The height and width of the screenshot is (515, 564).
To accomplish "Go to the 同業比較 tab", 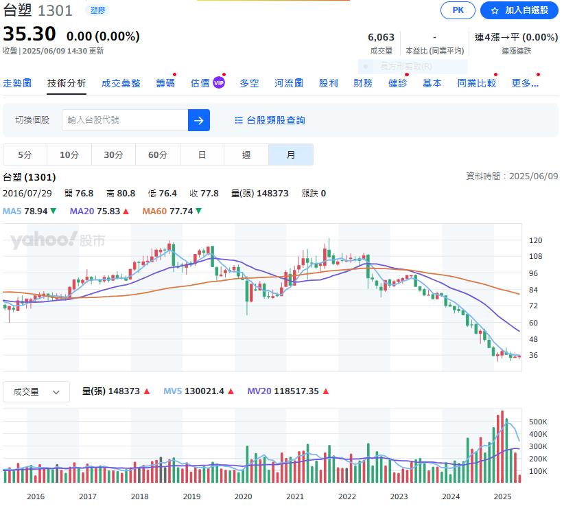I will [477, 84].
